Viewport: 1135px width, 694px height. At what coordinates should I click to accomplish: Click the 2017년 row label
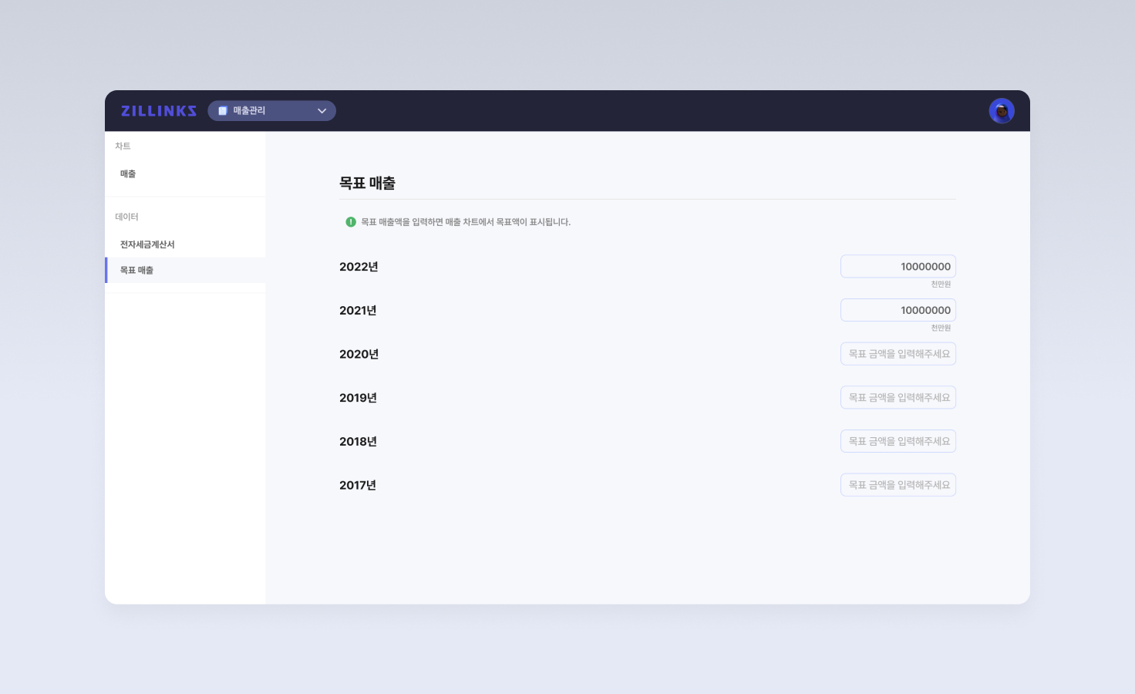(x=358, y=486)
